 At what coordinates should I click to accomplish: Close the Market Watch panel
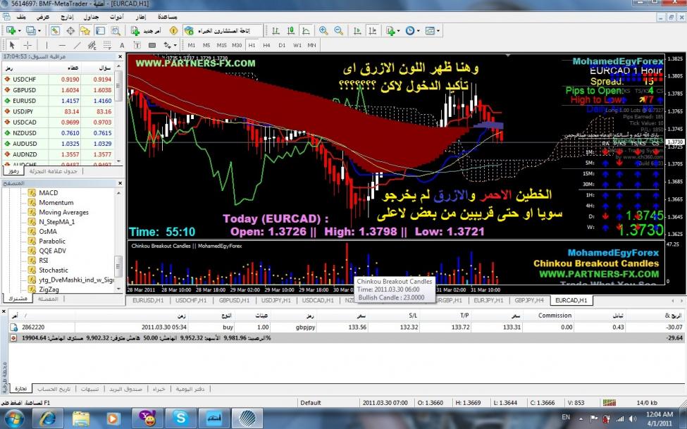click(120, 56)
